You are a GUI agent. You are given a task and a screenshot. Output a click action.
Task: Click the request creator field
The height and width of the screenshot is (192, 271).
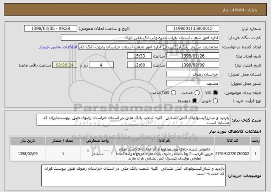[x=149, y=47]
